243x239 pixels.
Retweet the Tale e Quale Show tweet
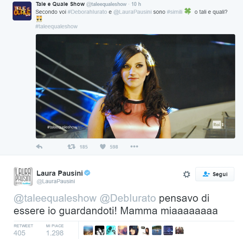point(71,147)
